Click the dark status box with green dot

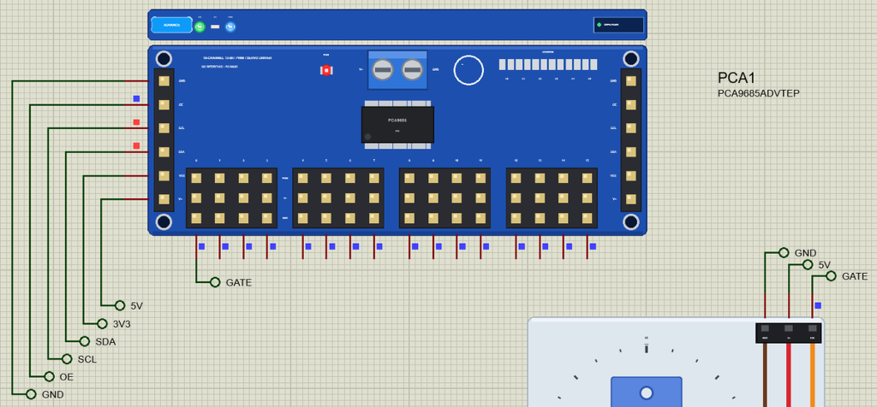[x=618, y=25]
